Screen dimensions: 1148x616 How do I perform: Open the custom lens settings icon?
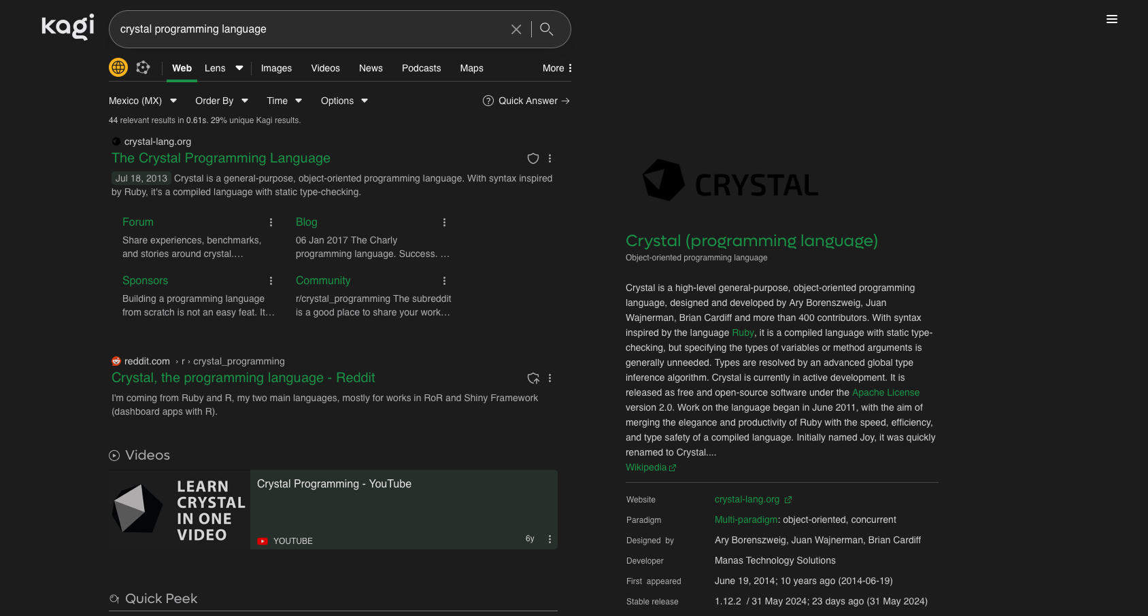click(x=143, y=67)
